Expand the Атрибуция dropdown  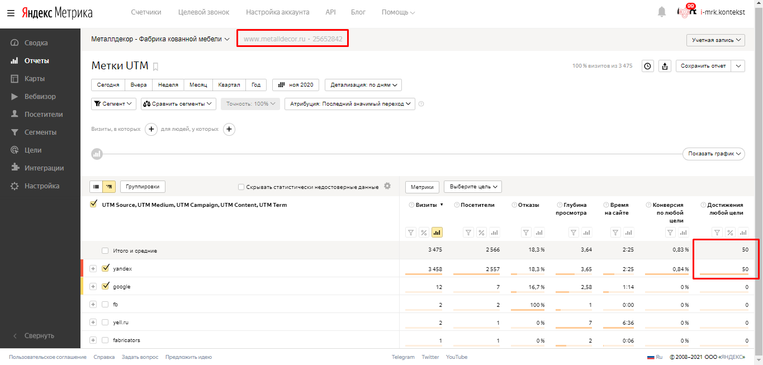349,104
